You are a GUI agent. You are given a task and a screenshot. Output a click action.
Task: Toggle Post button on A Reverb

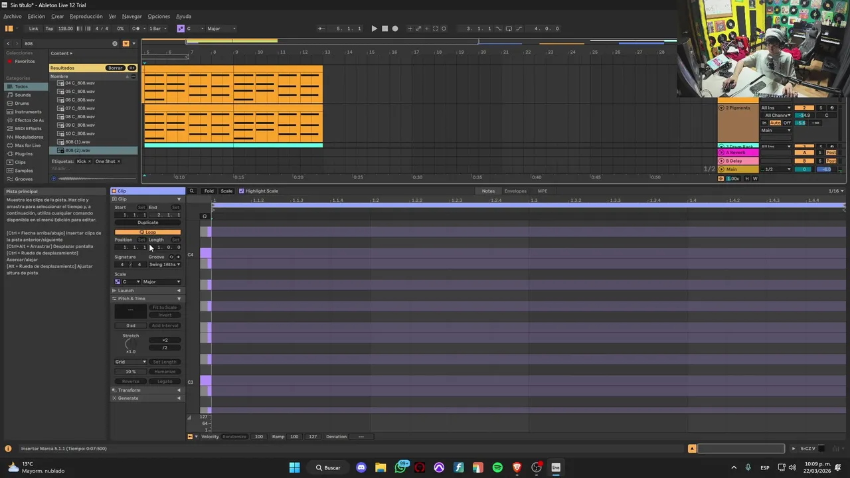point(831,153)
